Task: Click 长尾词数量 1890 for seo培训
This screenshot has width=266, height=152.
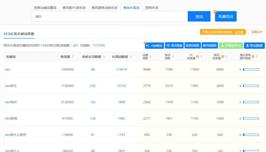Action: pos(121,102)
